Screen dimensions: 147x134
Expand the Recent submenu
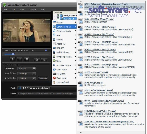(x=76, y=22)
